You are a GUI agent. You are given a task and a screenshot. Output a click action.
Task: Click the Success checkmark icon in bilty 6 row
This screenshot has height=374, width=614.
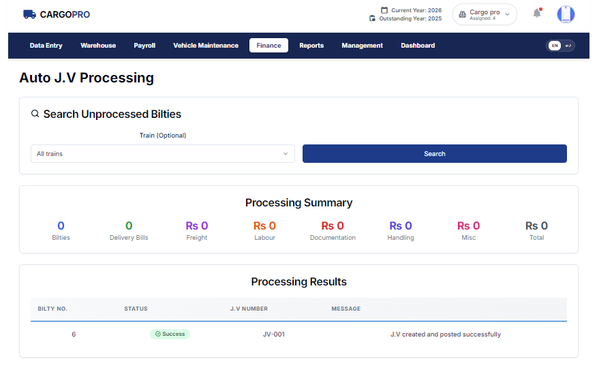click(x=158, y=334)
